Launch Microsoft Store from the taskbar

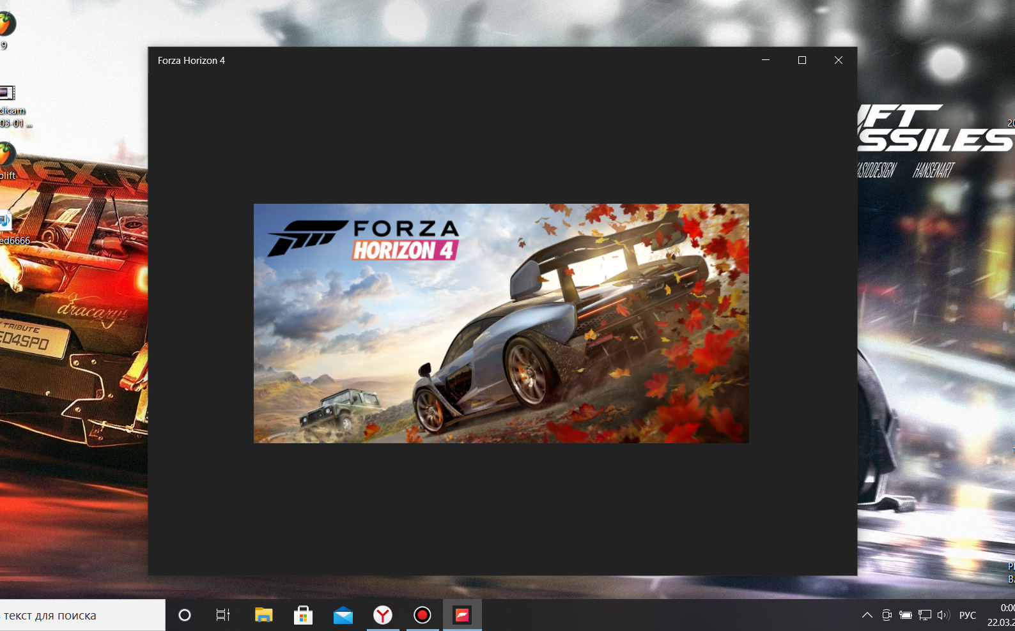[x=303, y=615]
